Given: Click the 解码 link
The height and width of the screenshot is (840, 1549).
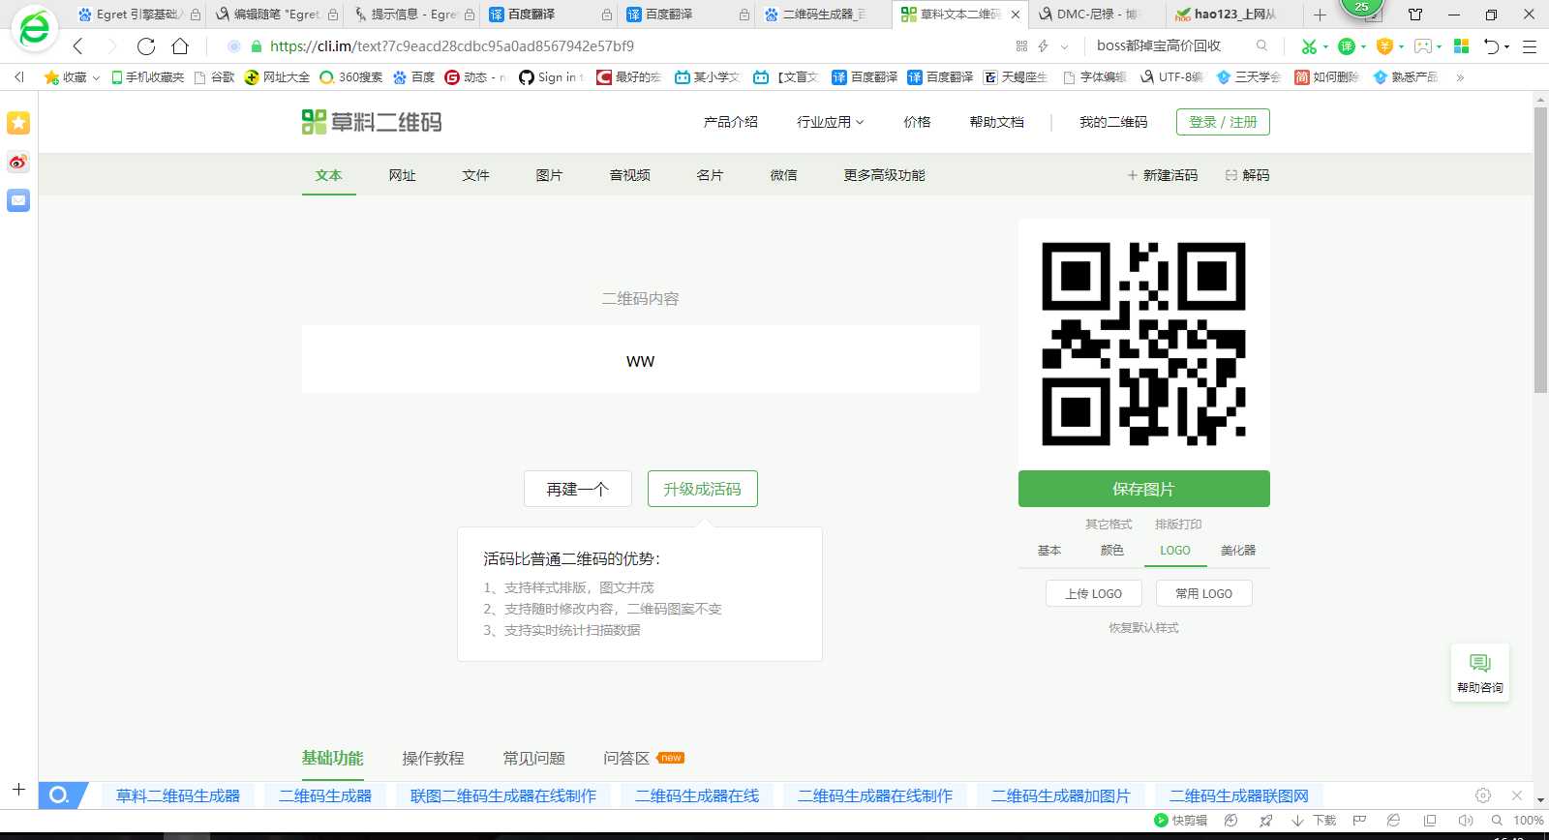Looking at the screenshot, I should tap(1248, 175).
